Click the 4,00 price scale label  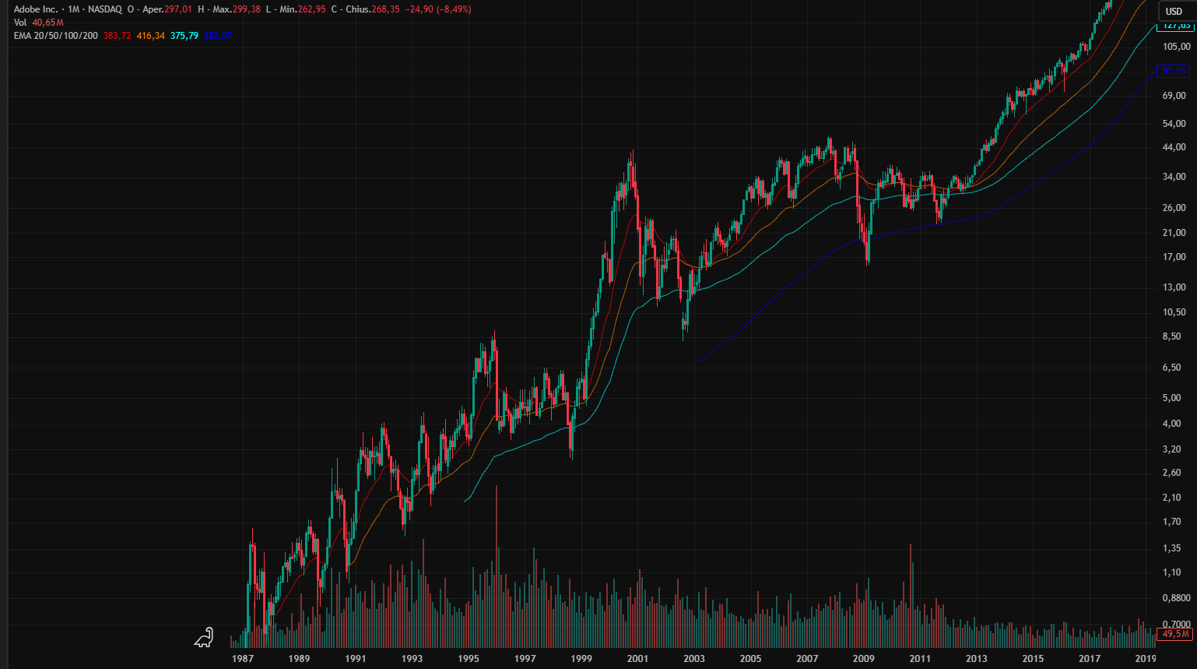point(1171,424)
